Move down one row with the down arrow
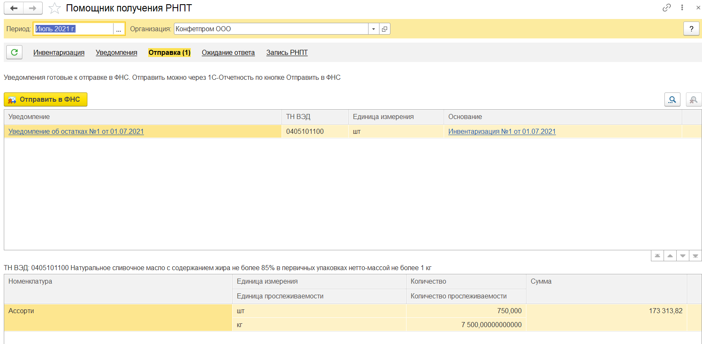Image resolution: width=702 pixels, height=344 pixels. [x=683, y=256]
